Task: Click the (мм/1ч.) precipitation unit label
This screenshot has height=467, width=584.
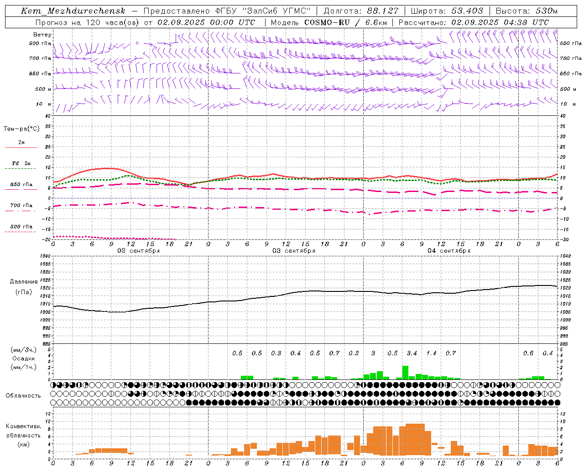Action: tap(24, 367)
